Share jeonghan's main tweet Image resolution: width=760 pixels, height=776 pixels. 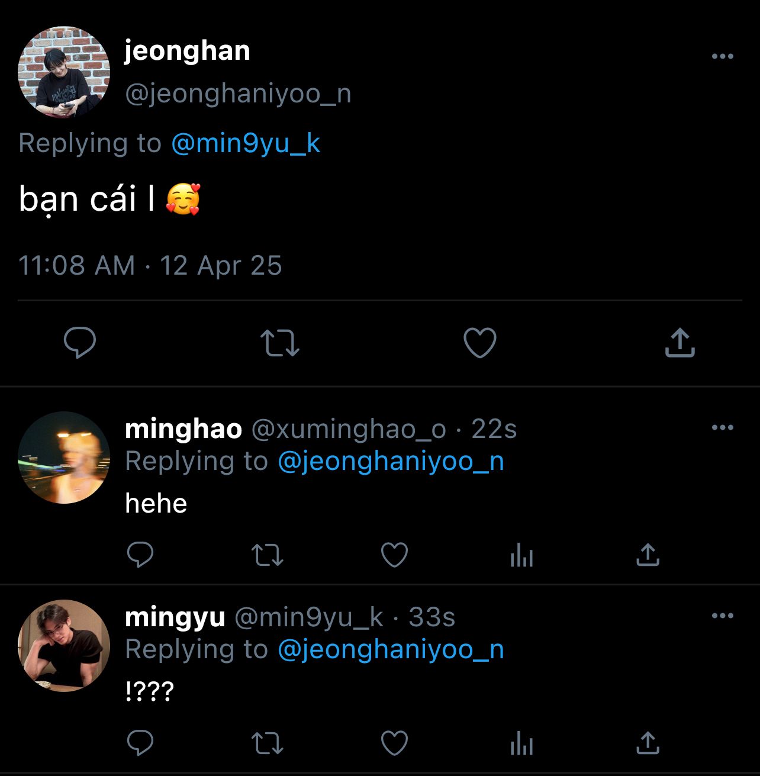pyautogui.click(x=680, y=342)
